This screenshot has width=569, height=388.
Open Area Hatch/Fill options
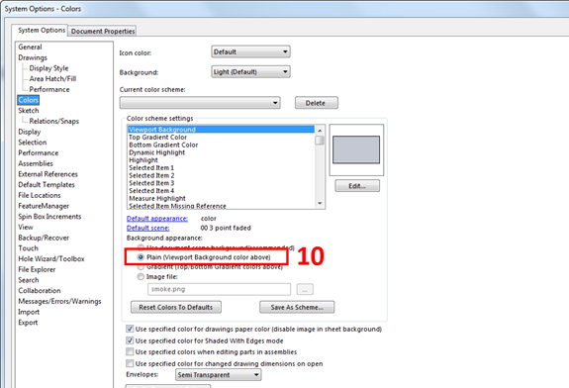point(52,78)
